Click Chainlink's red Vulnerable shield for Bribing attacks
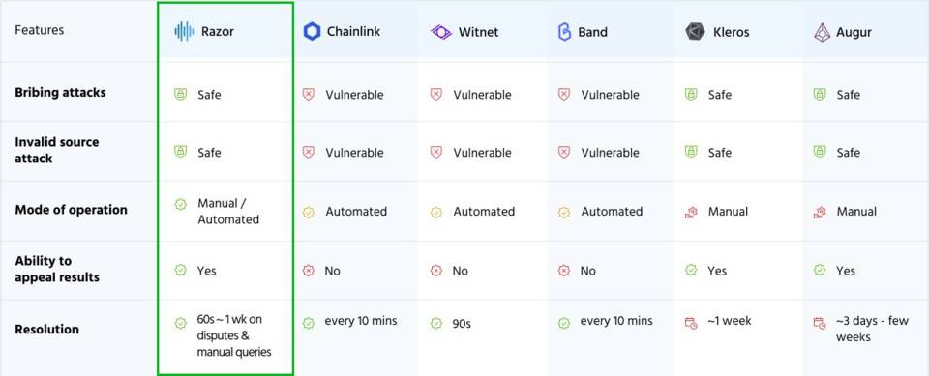929x376 pixels. (308, 94)
